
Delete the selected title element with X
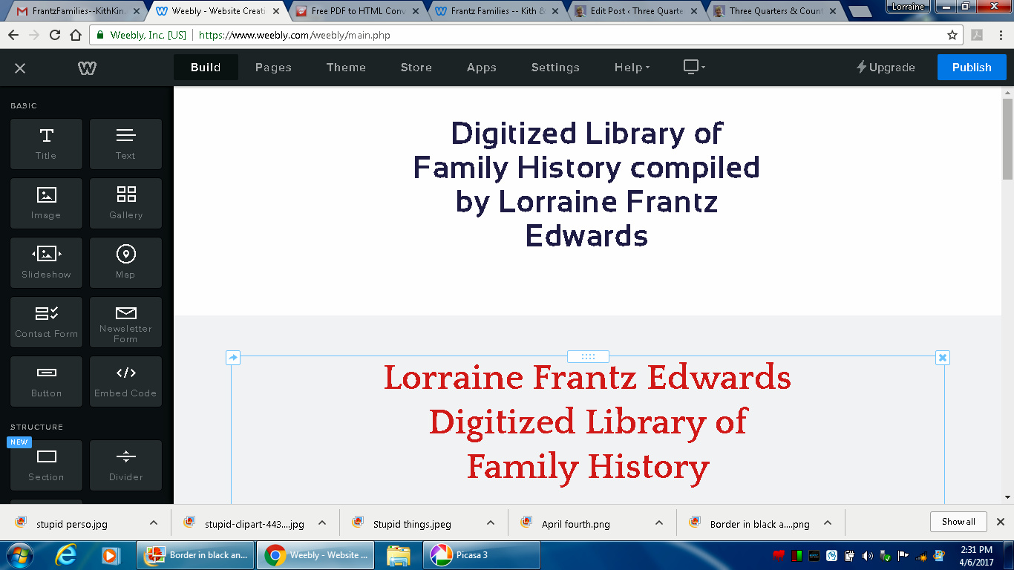click(x=942, y=358)
